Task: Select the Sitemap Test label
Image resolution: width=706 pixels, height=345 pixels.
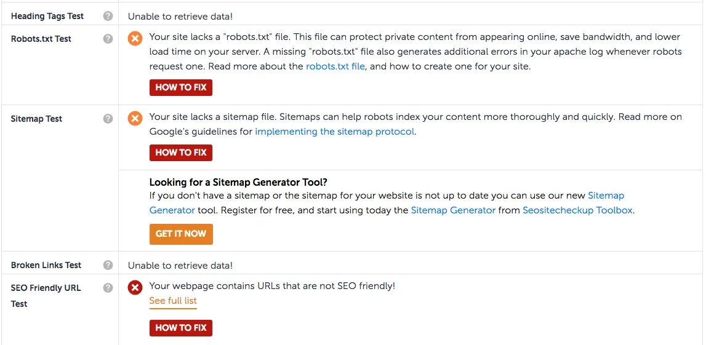Action: (36, 119)
